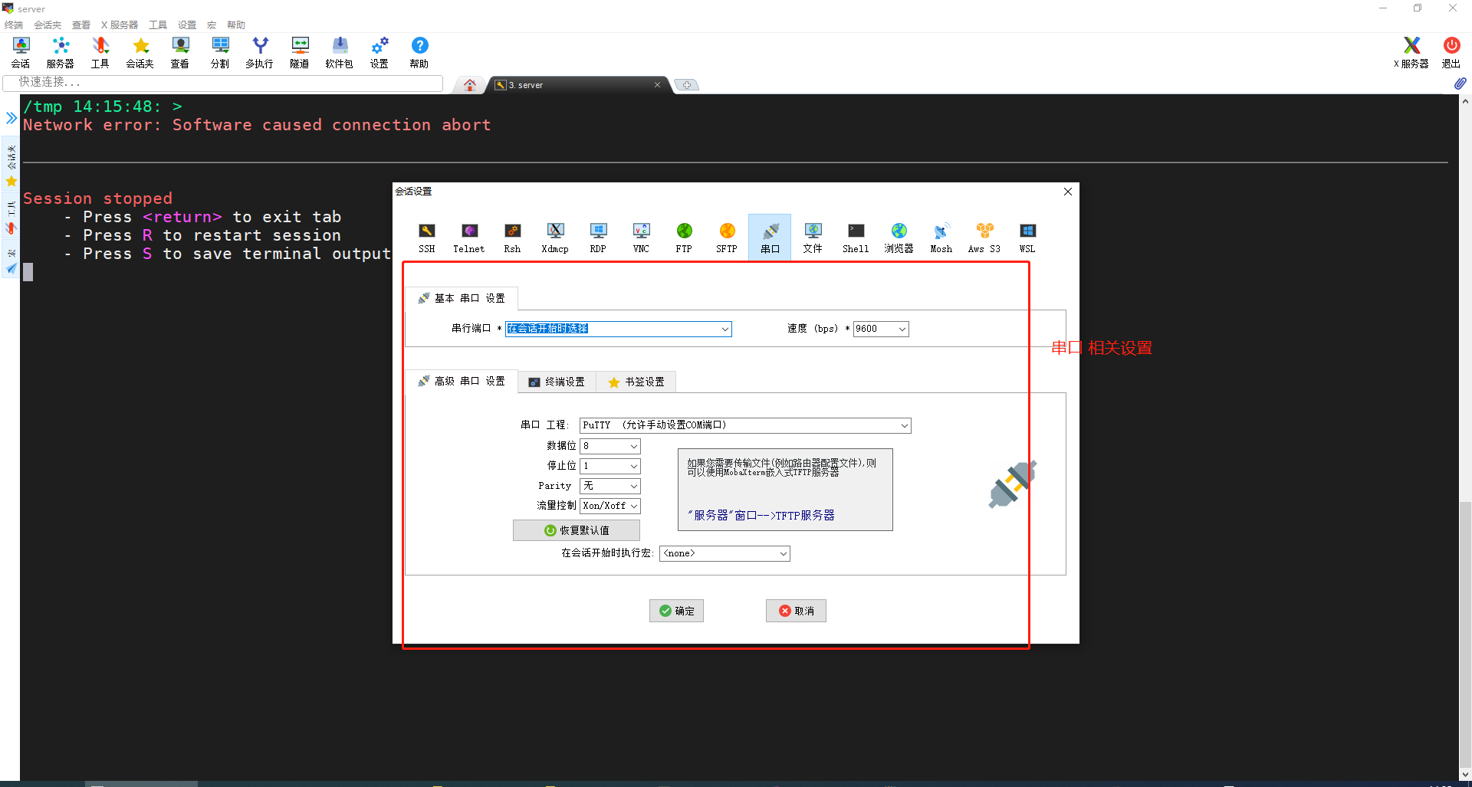Click 服务器 toolbar icon
The width and height of the screenshot is (1472, 787).
pos(61,53)
